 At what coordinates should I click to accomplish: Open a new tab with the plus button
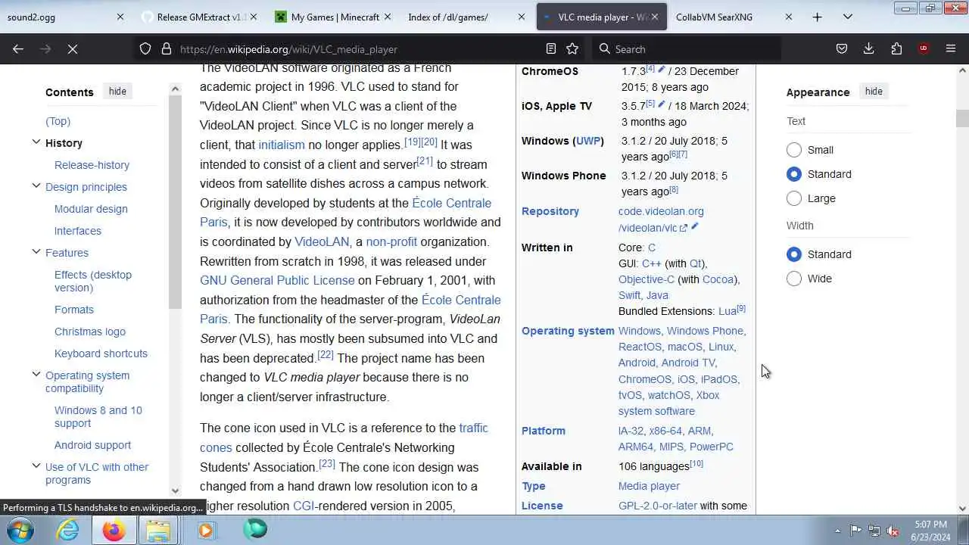point(817,17)
